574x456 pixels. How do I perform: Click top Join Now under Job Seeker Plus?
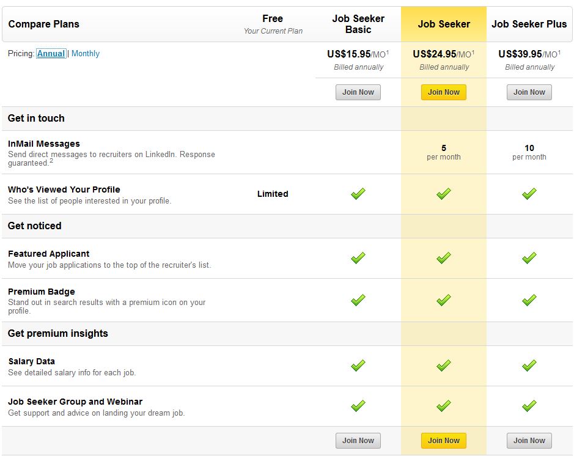[x=529, y=92]
